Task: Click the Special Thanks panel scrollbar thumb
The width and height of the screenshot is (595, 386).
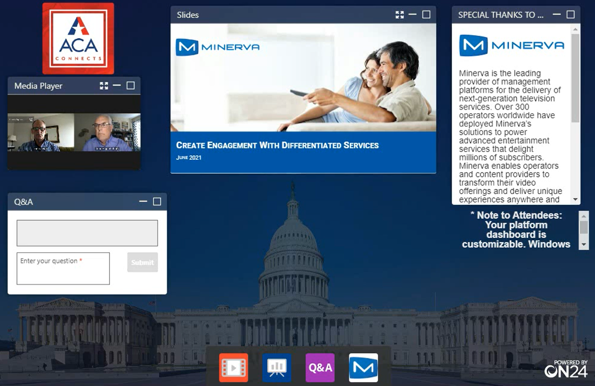Action: point(576,78)
